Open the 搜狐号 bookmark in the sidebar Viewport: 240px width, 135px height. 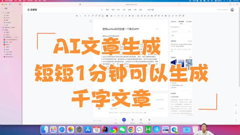8,49
